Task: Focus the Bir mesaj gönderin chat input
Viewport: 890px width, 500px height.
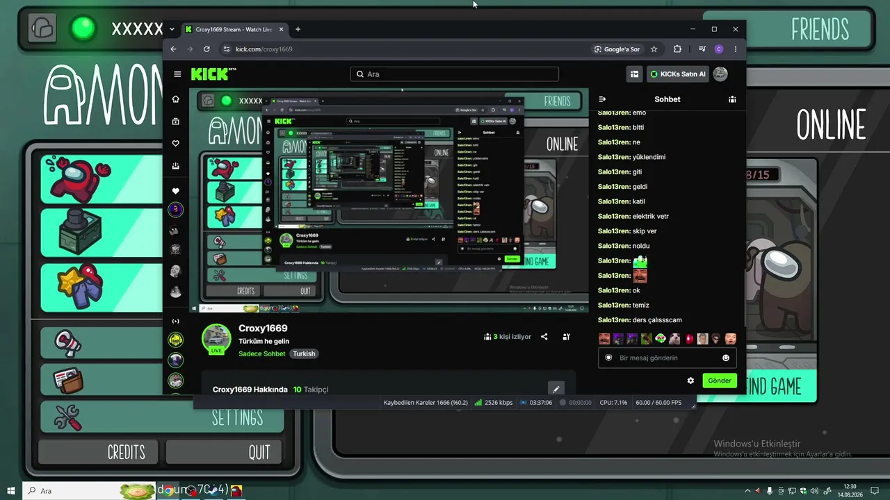Action: [x=667, y=358]
